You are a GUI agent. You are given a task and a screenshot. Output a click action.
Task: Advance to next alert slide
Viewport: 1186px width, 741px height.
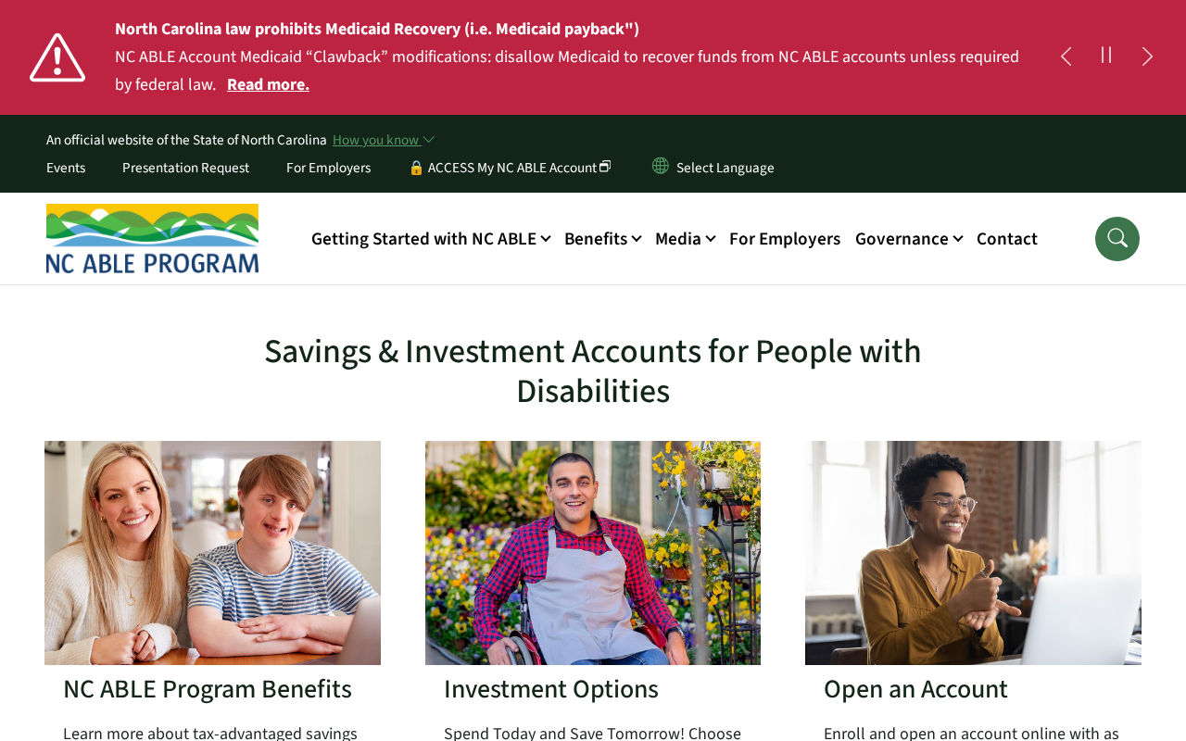pyautogui.click(x=1147, y=57)
